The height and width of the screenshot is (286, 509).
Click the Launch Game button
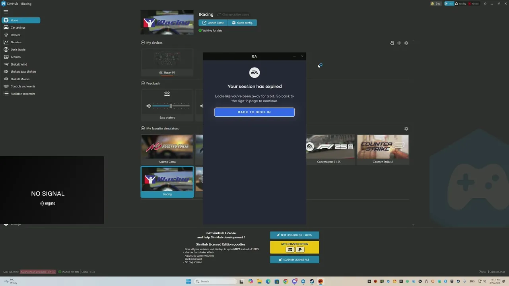tap(213, 23)
